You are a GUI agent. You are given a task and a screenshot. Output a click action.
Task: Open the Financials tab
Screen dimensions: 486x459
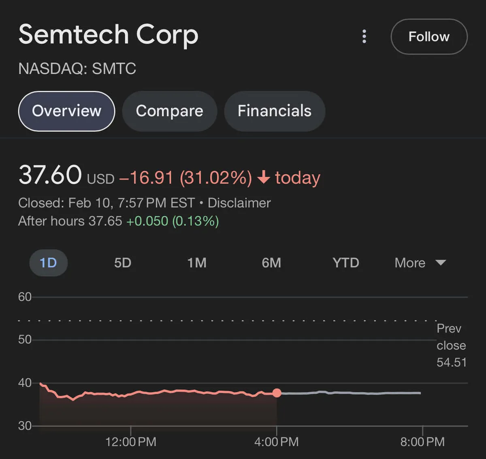[x=275, y=111]
